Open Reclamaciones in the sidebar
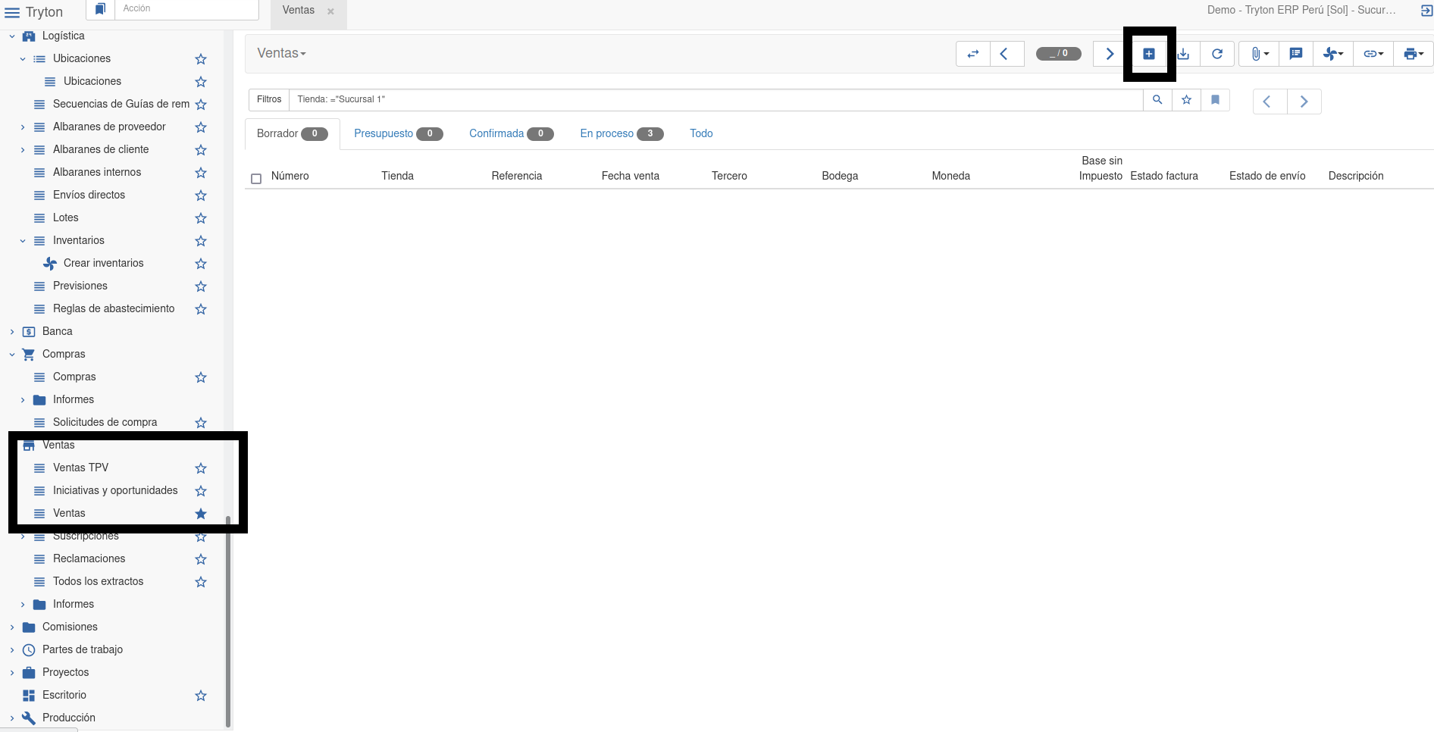The height and width of the screenshot is (732, 1434). pos(89,559)
